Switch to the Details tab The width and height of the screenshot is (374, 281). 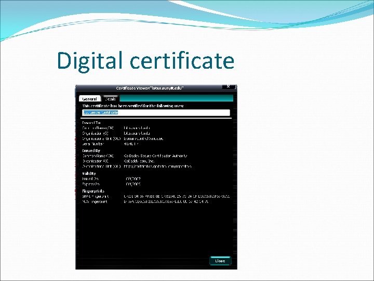pyautogui.click(x=111, y=99)
